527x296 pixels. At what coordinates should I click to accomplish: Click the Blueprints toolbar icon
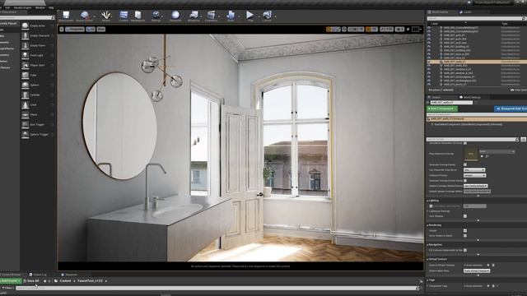click(194, 16)
